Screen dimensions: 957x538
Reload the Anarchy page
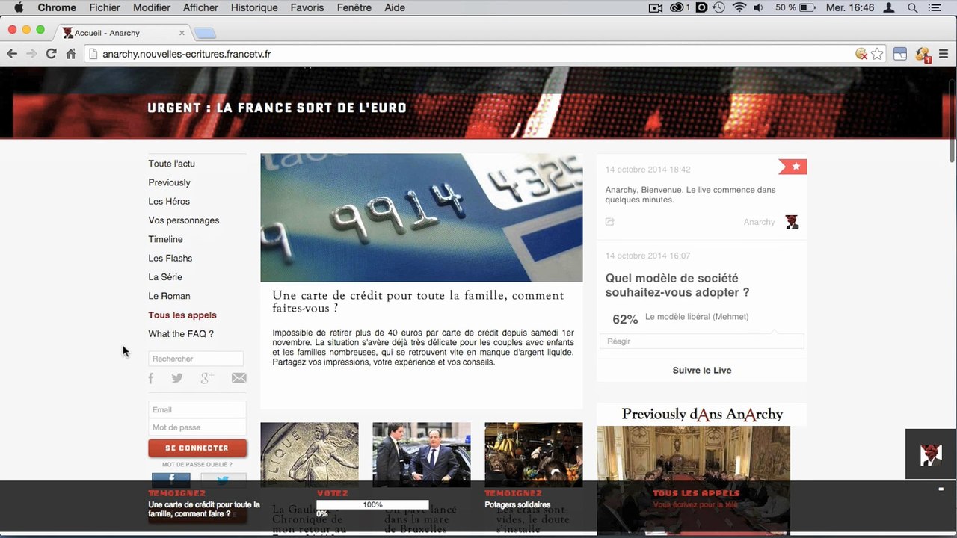[x=51, y=54]
